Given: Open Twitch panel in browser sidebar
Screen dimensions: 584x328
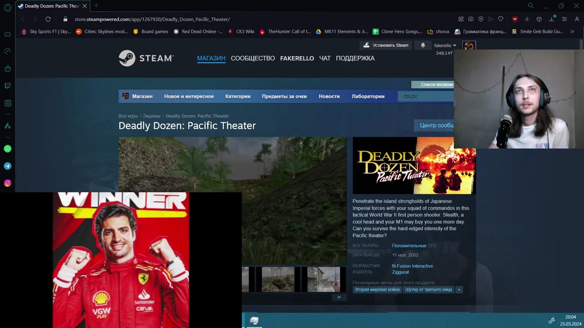Looking at the screenshot, I should coord(7,86).
